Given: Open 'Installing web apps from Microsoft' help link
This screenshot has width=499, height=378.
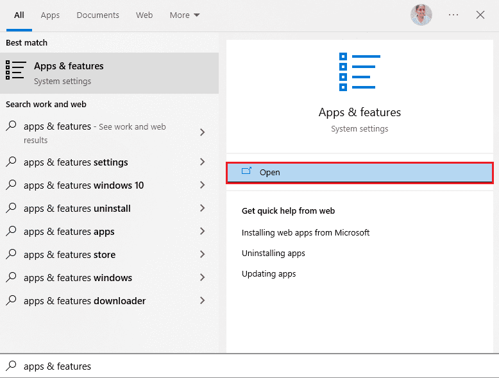Looking at the screenshot, I should pyautogui.click(x=305, y=232).
